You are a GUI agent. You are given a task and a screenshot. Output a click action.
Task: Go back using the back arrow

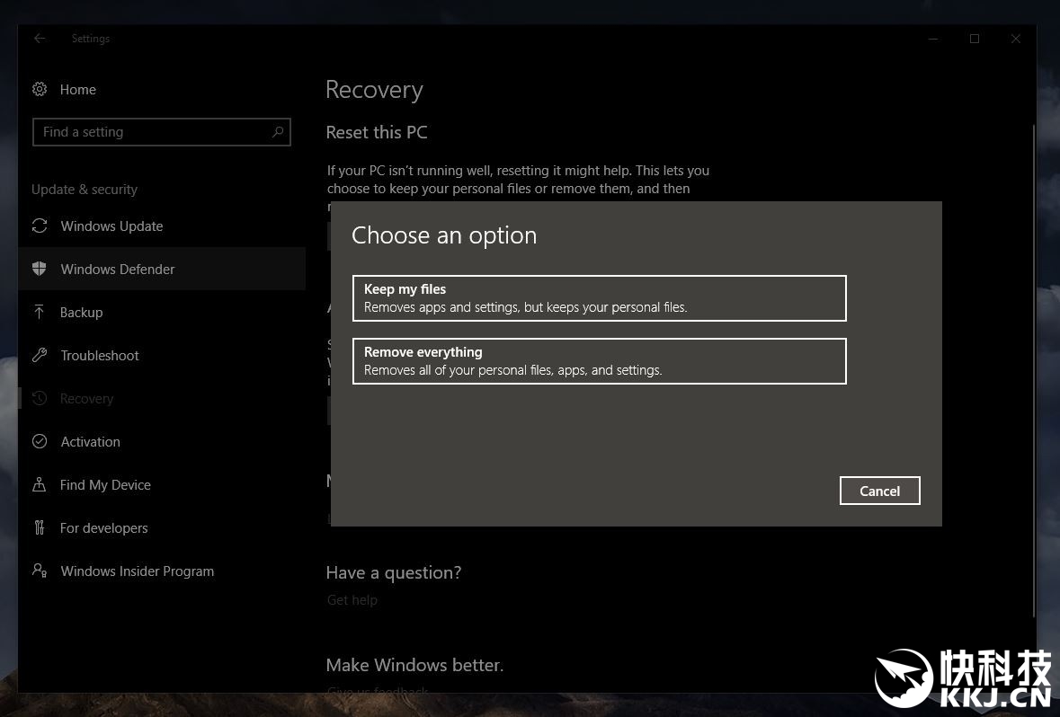(x=40, y=39)
